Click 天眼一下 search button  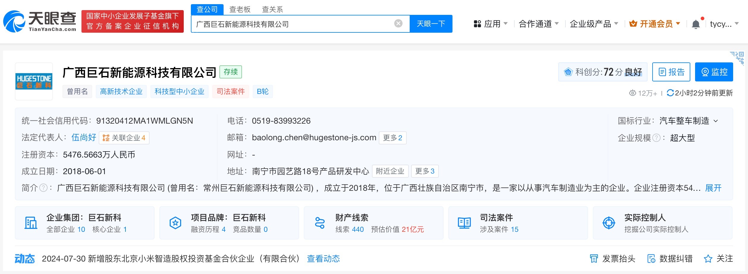click(x=431, y=24)
